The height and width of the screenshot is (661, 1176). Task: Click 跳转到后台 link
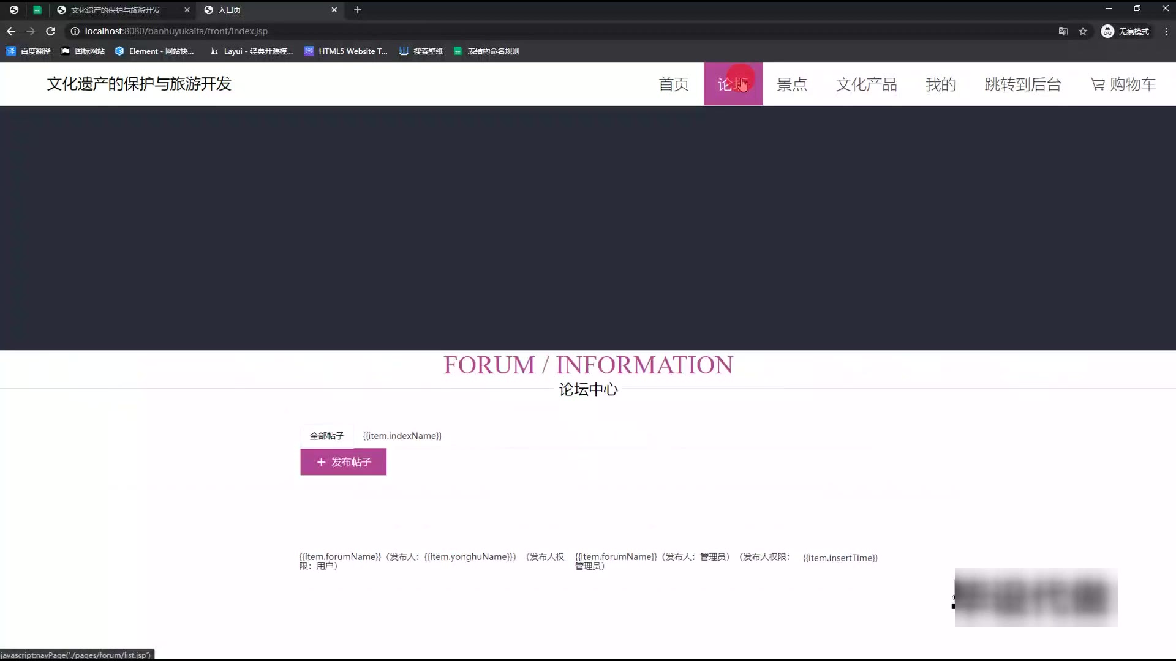tap(1023, 84)
